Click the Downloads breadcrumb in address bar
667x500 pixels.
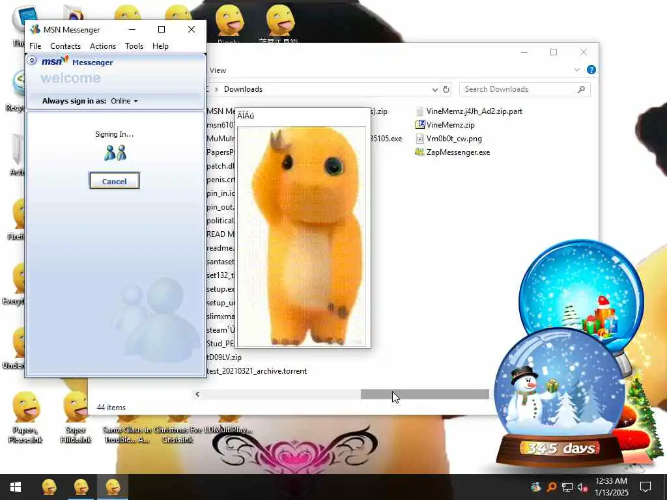tap(244, 89)
